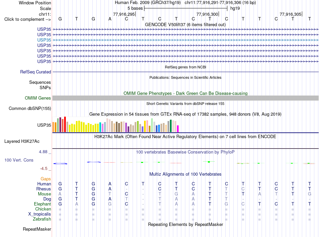
Task: Click the 77,916,300 ruler coordinate
Action: pyautogui.click(x=207, y=14)
